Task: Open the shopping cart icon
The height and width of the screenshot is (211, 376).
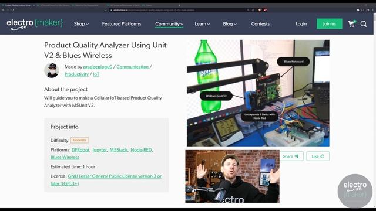Action: pyautogui.click(x=351, y=23)
